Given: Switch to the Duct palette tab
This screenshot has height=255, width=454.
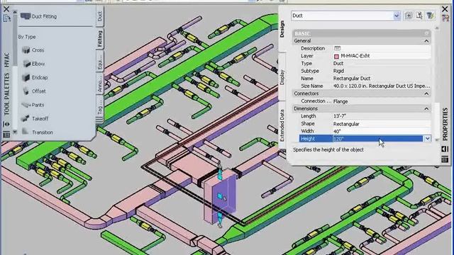Looking at the screenshot, I should [100, 16].
